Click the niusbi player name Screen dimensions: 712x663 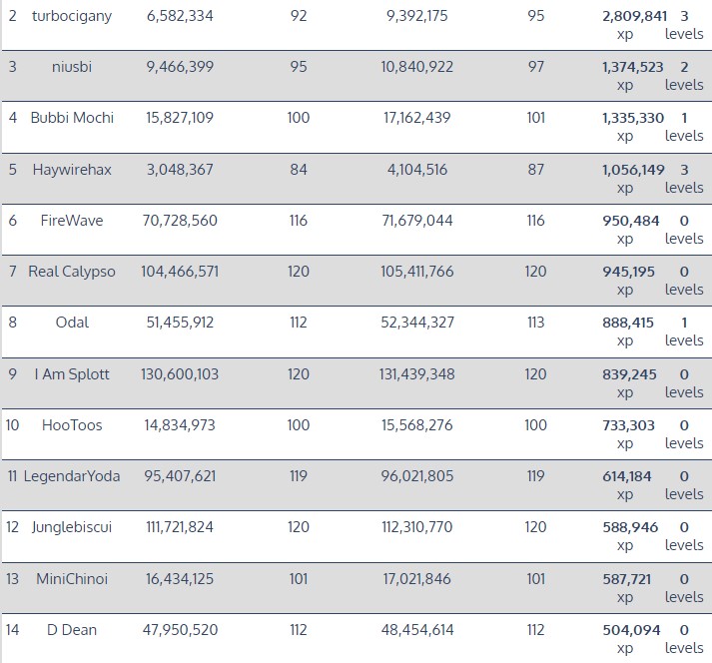pyautogui.click(x=72, y=67)
